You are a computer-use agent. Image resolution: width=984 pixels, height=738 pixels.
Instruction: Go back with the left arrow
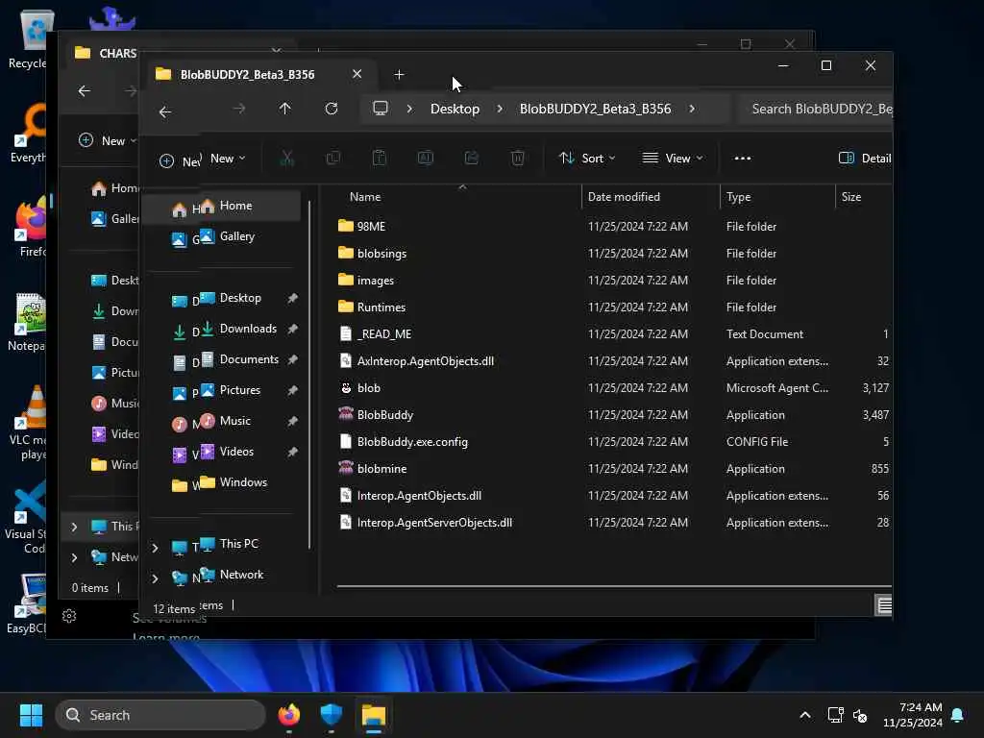click(x=165, y=111)
